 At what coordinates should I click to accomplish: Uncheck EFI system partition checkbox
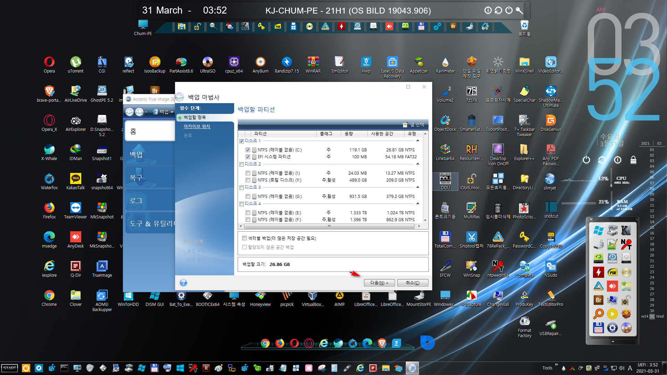tap(248, 157)
